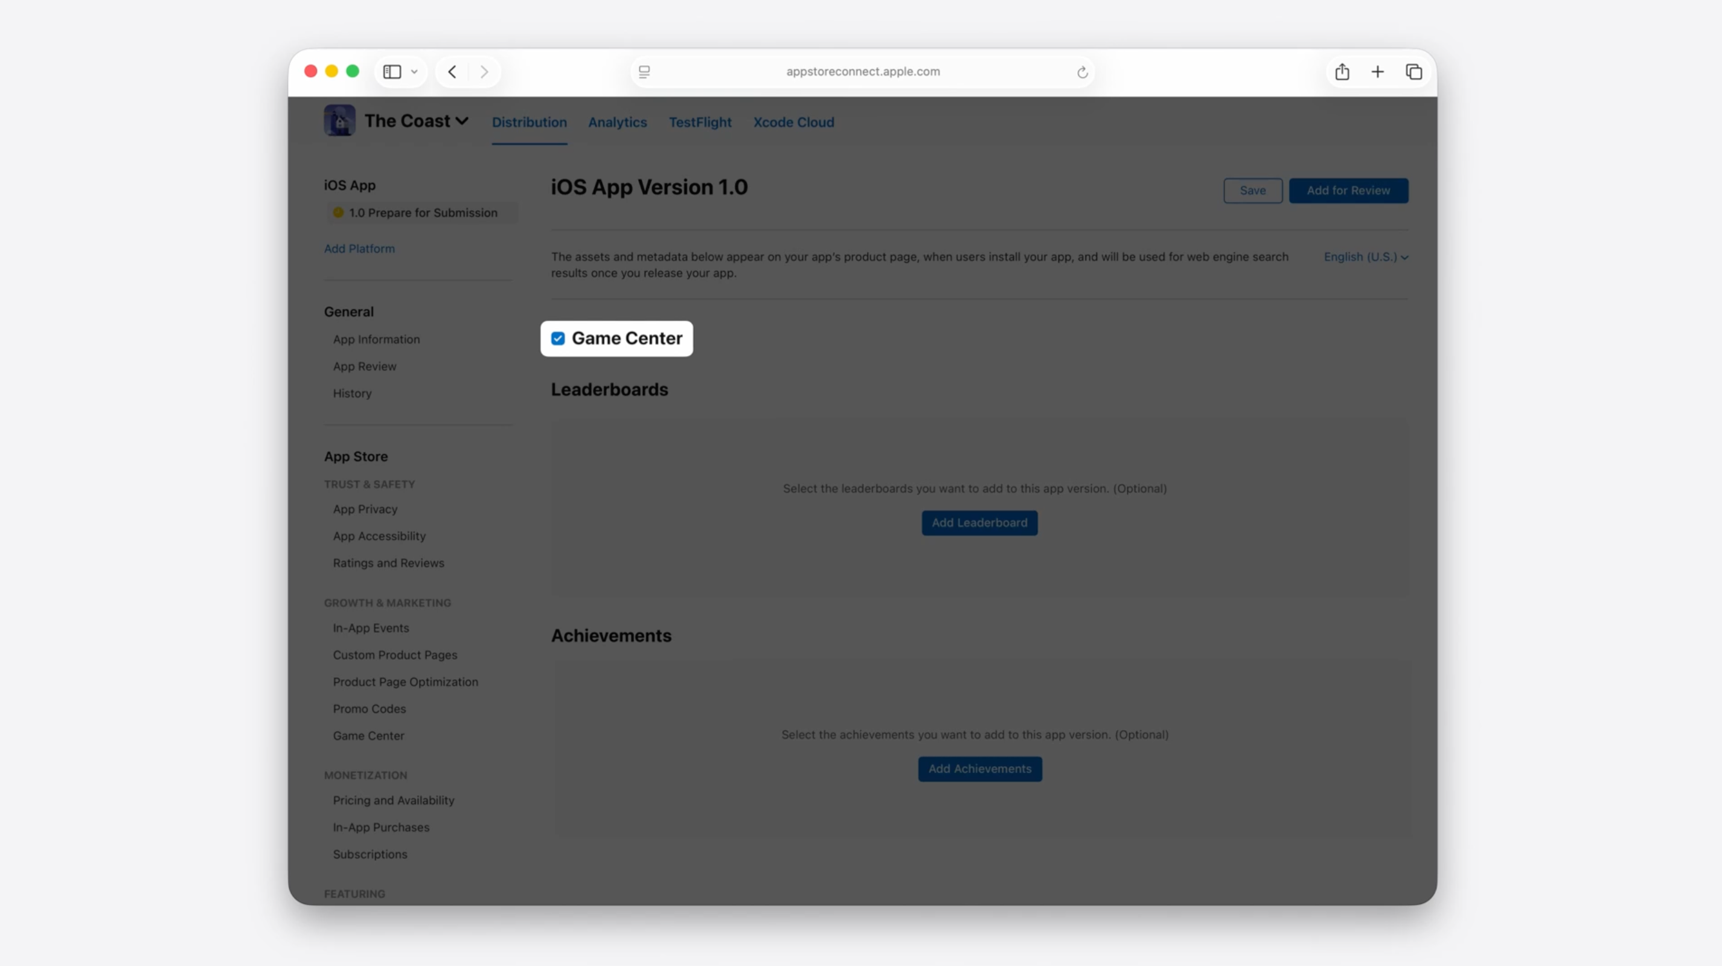The image size is (1722, 966).
Task: Open the Share icon in toolbar
Action: [x=1342, y=71]
